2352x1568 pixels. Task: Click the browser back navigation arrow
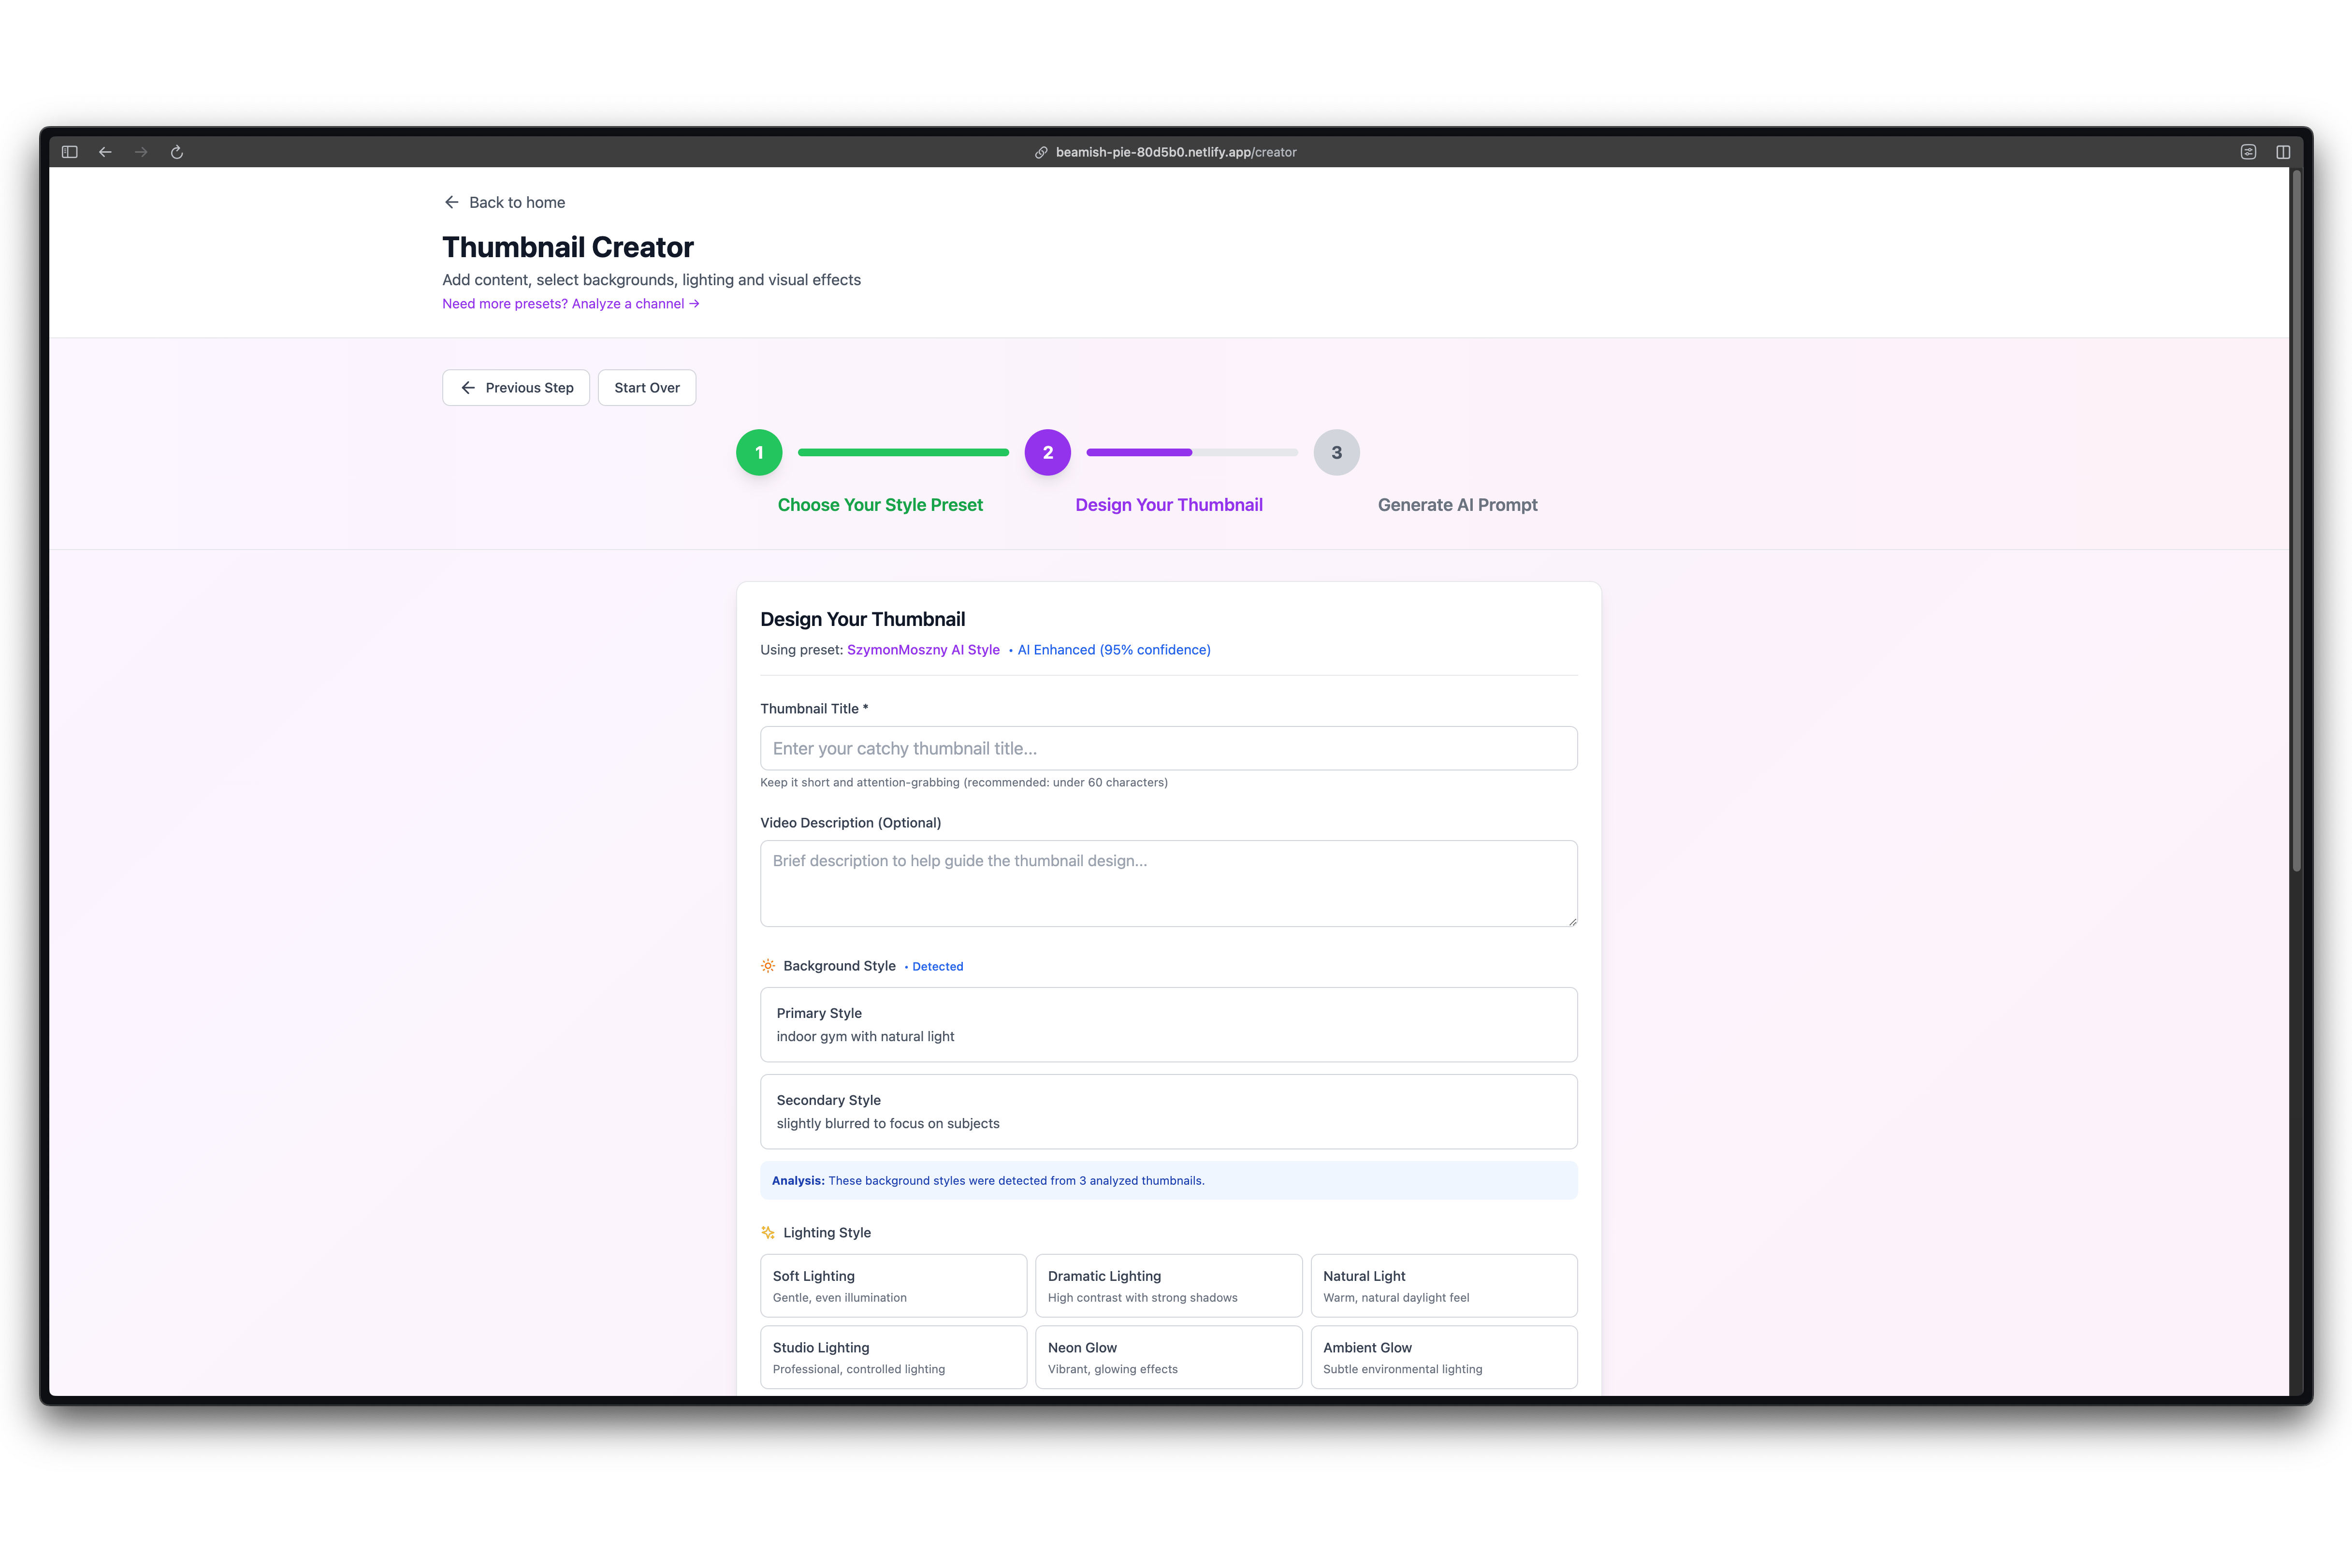(105, 152)
